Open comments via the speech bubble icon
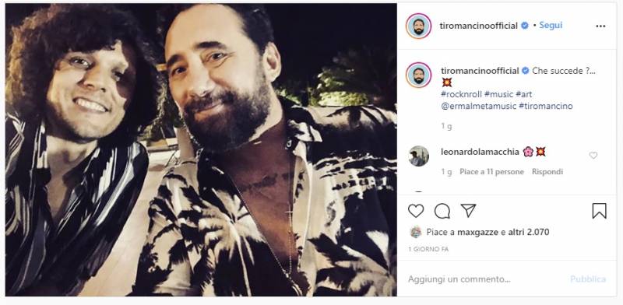This screenshot has height=305, width=623. click(x=442, y=211)
